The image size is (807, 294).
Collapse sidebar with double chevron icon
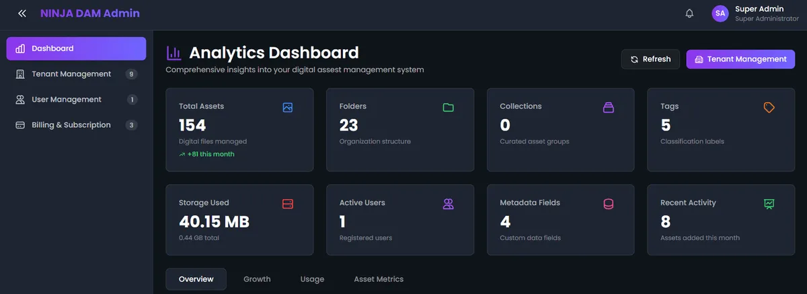point(22,13)
